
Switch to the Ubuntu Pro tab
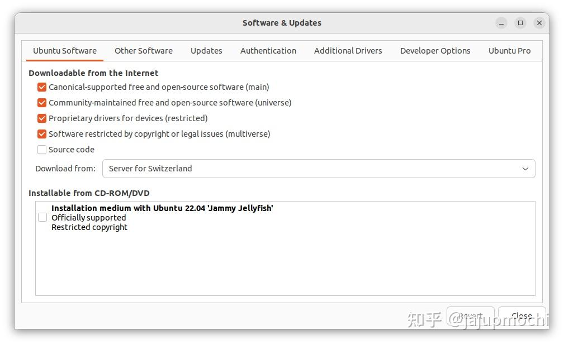click(509, 50)
